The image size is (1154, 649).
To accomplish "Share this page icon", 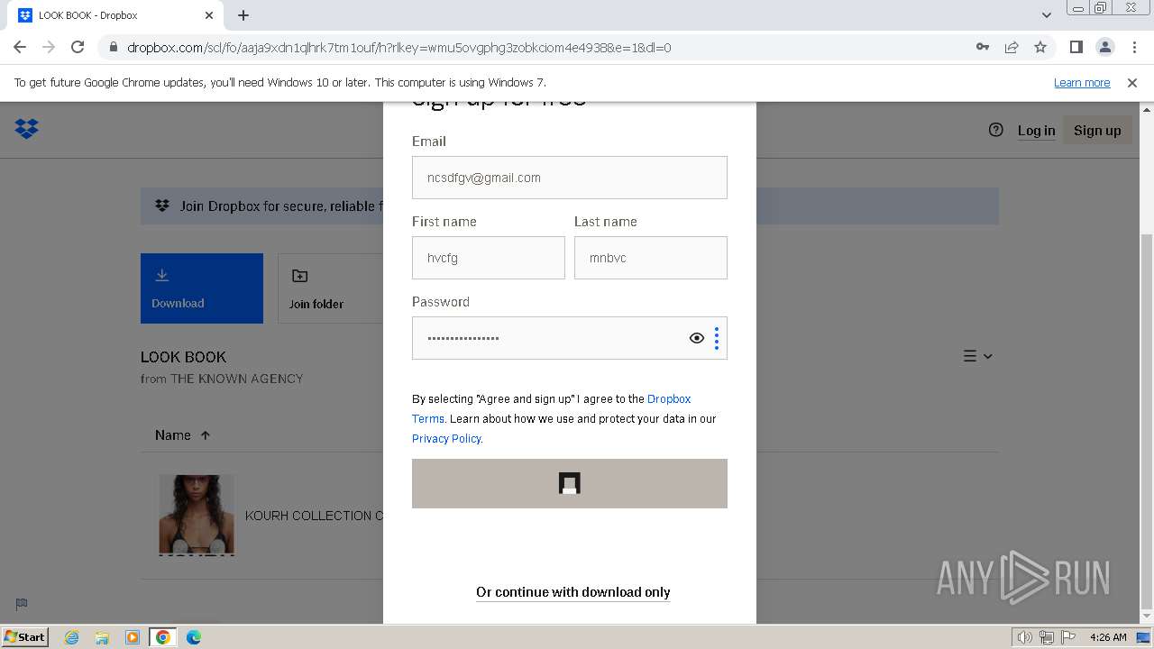I will (x=1012, y=47).
